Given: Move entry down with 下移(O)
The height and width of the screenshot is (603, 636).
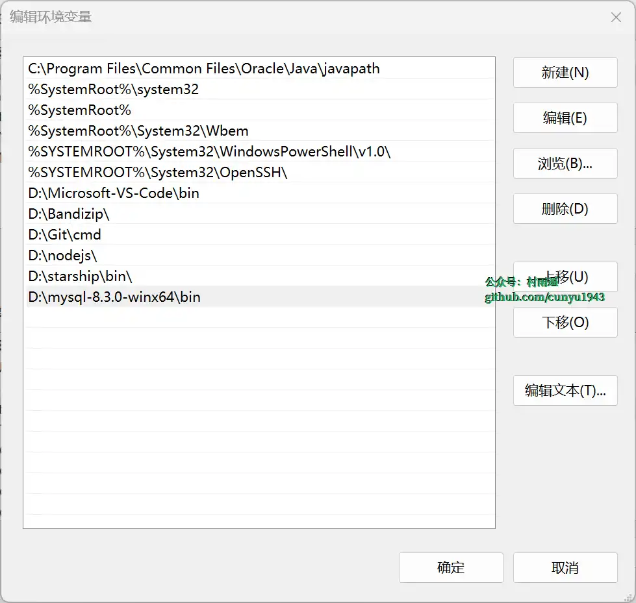Looking at the screenshot, I should (565, 323).
